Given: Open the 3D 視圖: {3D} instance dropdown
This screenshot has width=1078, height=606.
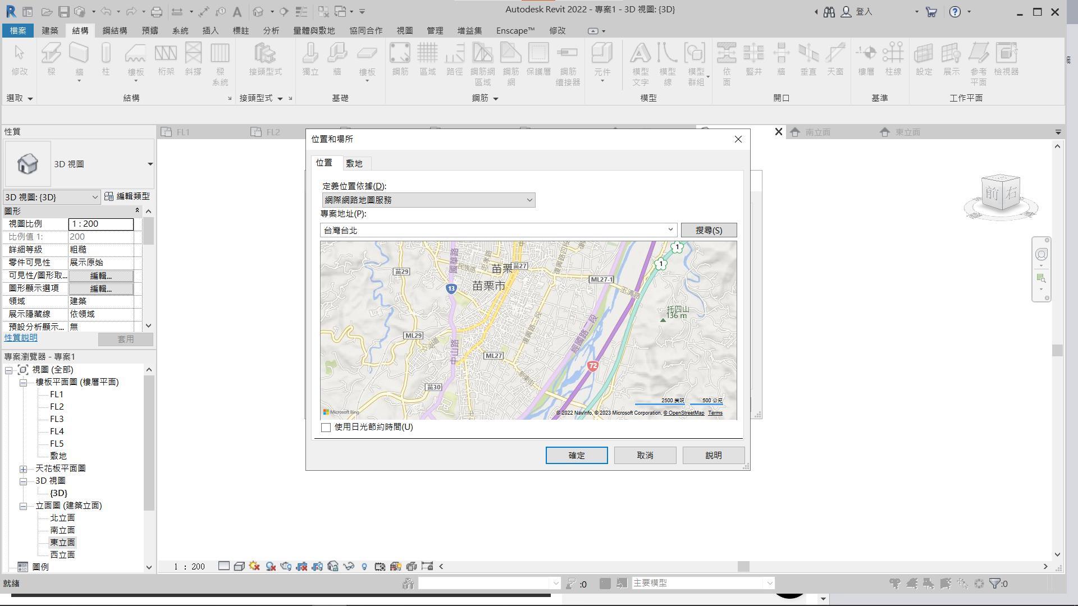Looking at the screenshot, I should [51, 197].
